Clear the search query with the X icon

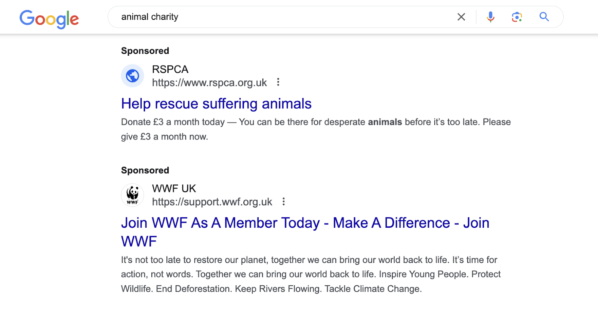click(461, 17)
